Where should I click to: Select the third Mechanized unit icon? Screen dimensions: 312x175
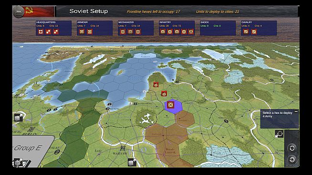(138, 32)
